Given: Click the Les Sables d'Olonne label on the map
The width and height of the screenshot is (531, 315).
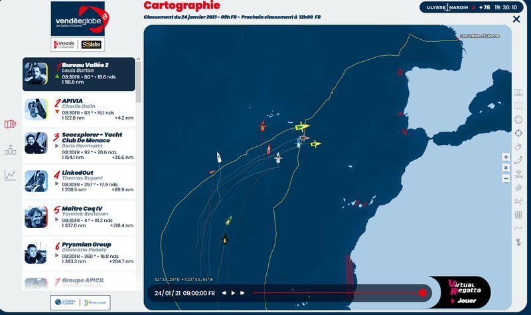Looking at the screenshot, I should (479, 36).
